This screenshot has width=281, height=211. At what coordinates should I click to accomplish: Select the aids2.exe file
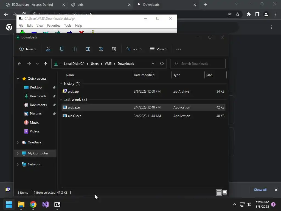pyautogui.click(x=143, y=116)
